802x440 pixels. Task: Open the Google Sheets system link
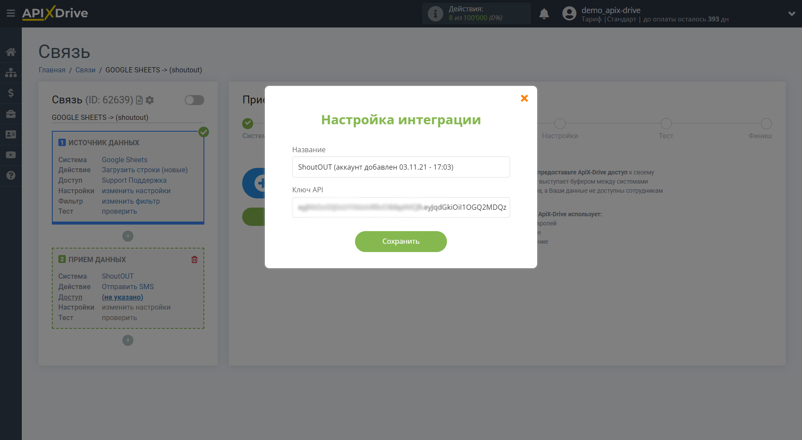[125, 160]
